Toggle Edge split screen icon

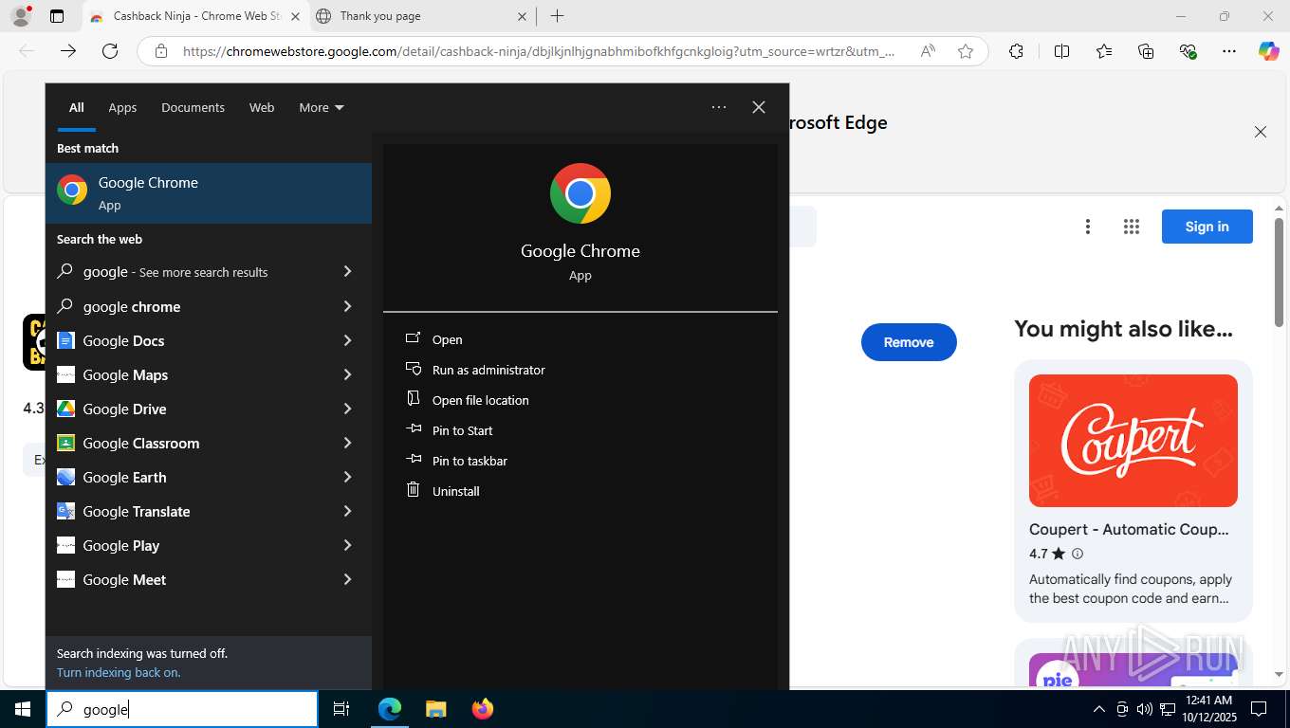click(1061, 51)
